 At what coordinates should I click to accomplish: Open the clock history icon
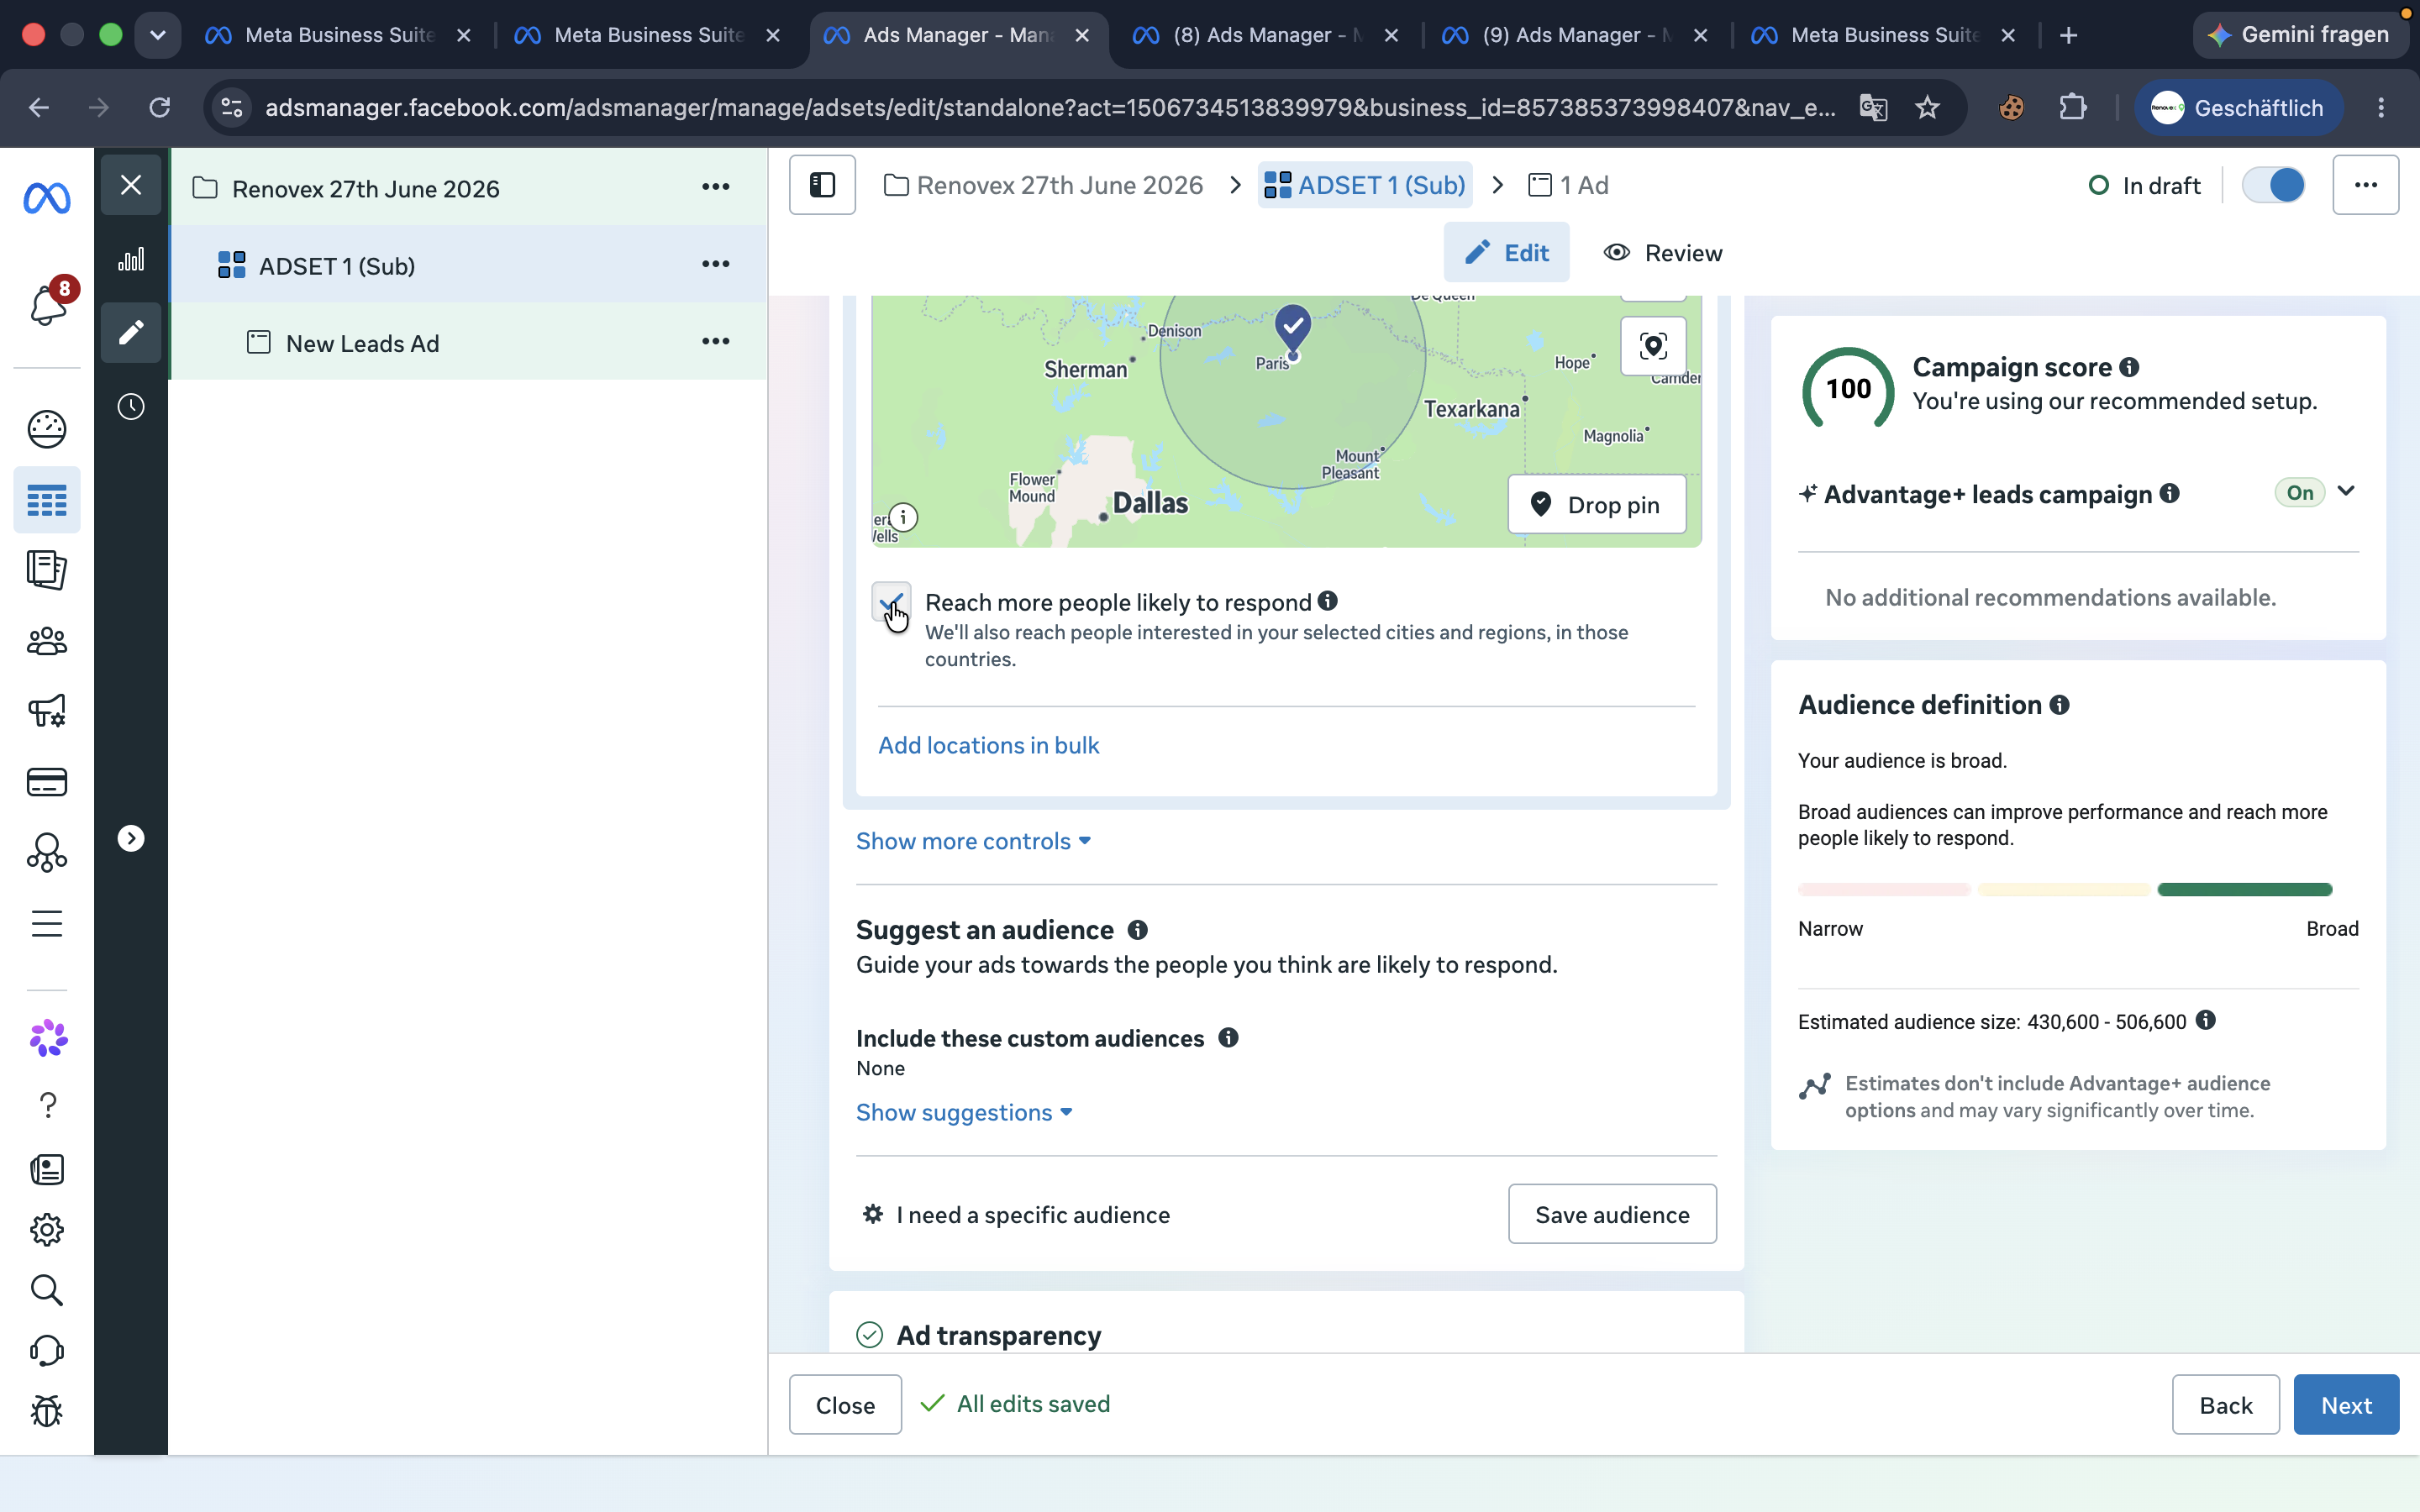click(131, 406)
